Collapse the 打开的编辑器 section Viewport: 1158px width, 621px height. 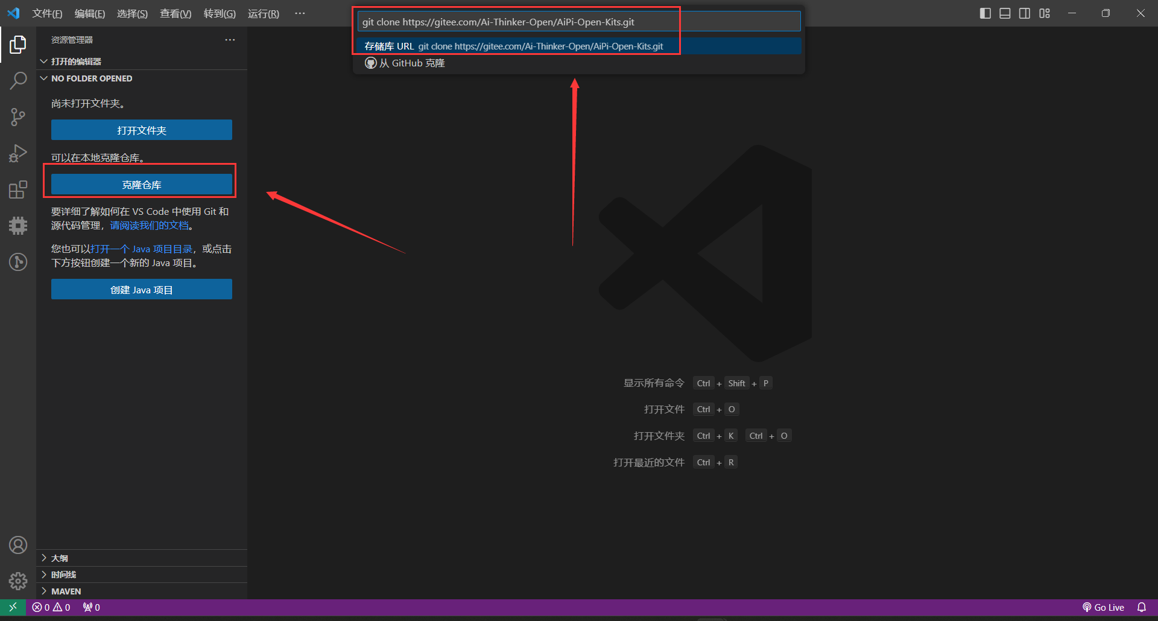point(142,62)
